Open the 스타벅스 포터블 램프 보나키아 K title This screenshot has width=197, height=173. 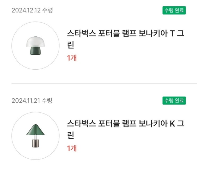point(125,129)
